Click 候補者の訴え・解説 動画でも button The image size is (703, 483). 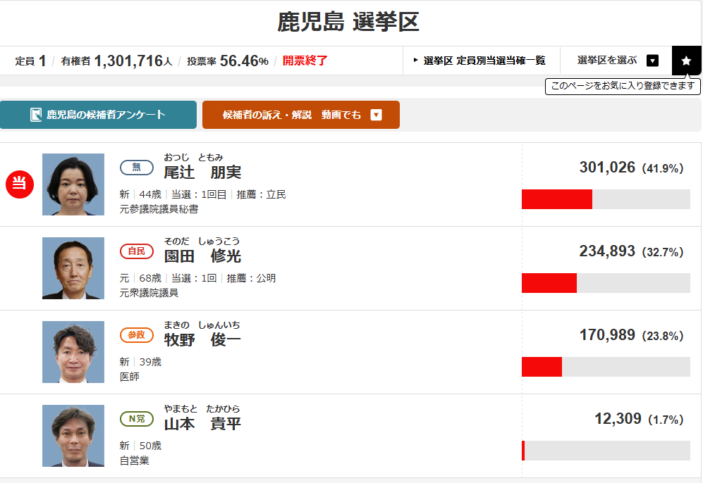click(301, 115)
